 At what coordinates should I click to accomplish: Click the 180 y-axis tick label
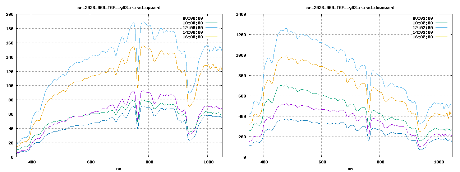[10, 29]
